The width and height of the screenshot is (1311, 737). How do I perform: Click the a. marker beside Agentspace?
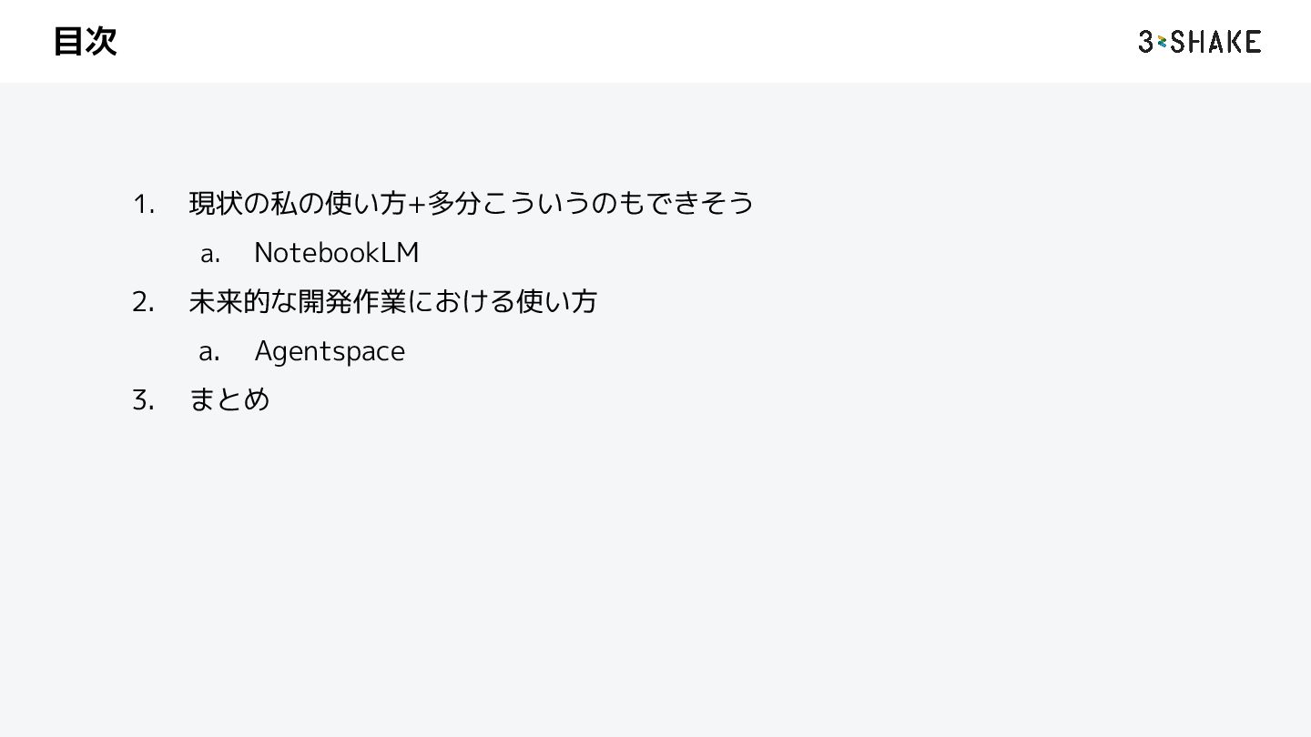pos(210,352)
